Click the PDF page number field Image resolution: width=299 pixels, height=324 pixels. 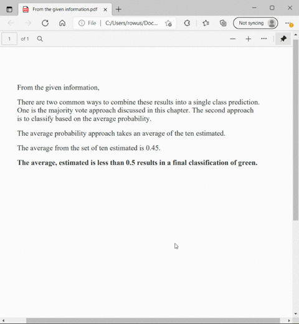[9, 39]
